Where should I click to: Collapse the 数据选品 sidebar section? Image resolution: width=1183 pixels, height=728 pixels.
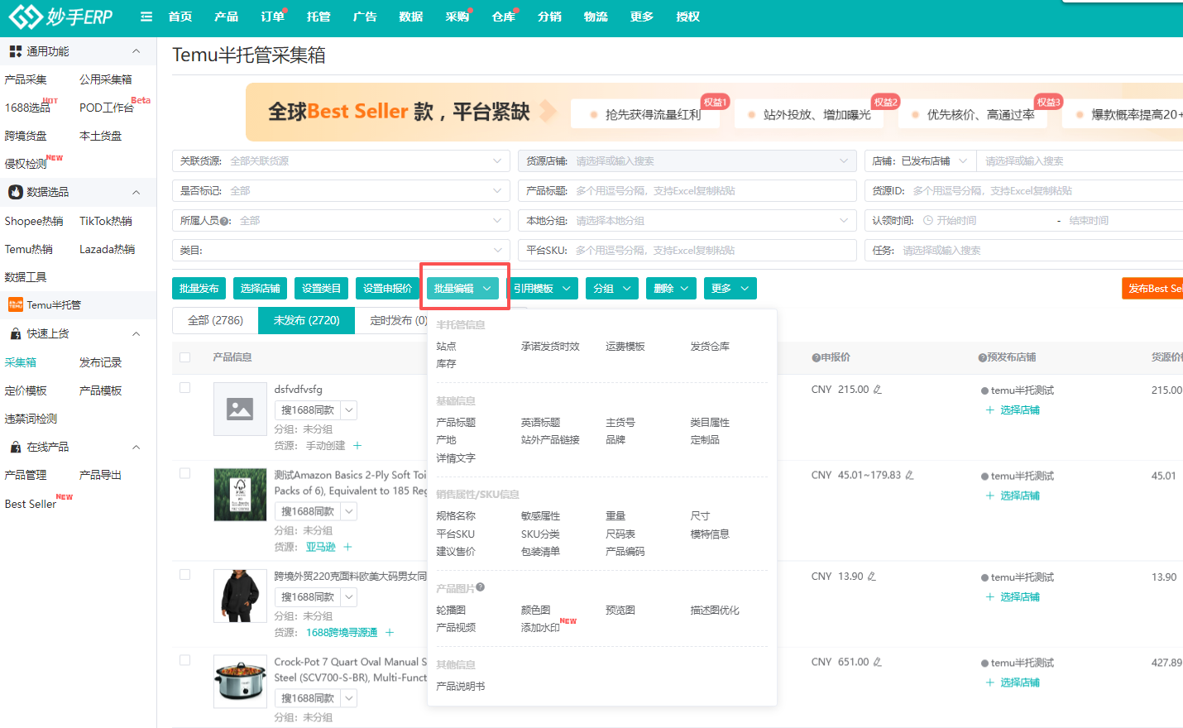tap(136, 192)
